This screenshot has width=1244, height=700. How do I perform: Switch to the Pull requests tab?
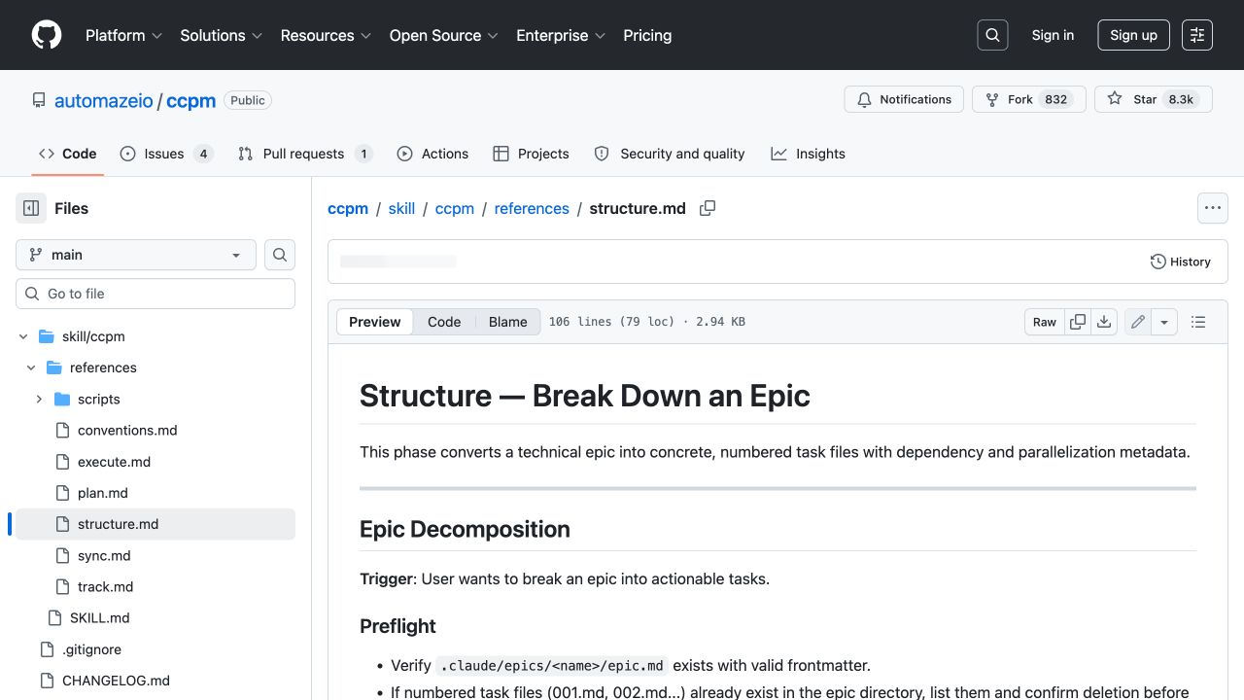pyautogui.click(x=305, y=154)
